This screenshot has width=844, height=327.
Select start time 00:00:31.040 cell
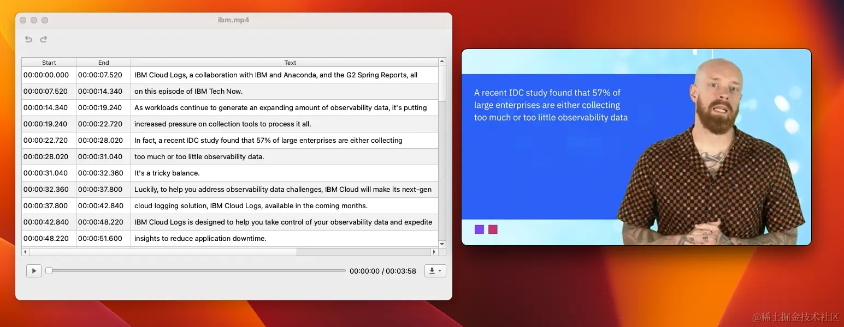[x=49, y=173]
